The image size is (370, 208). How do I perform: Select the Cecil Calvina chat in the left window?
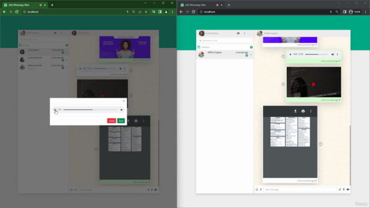[43, 51]
